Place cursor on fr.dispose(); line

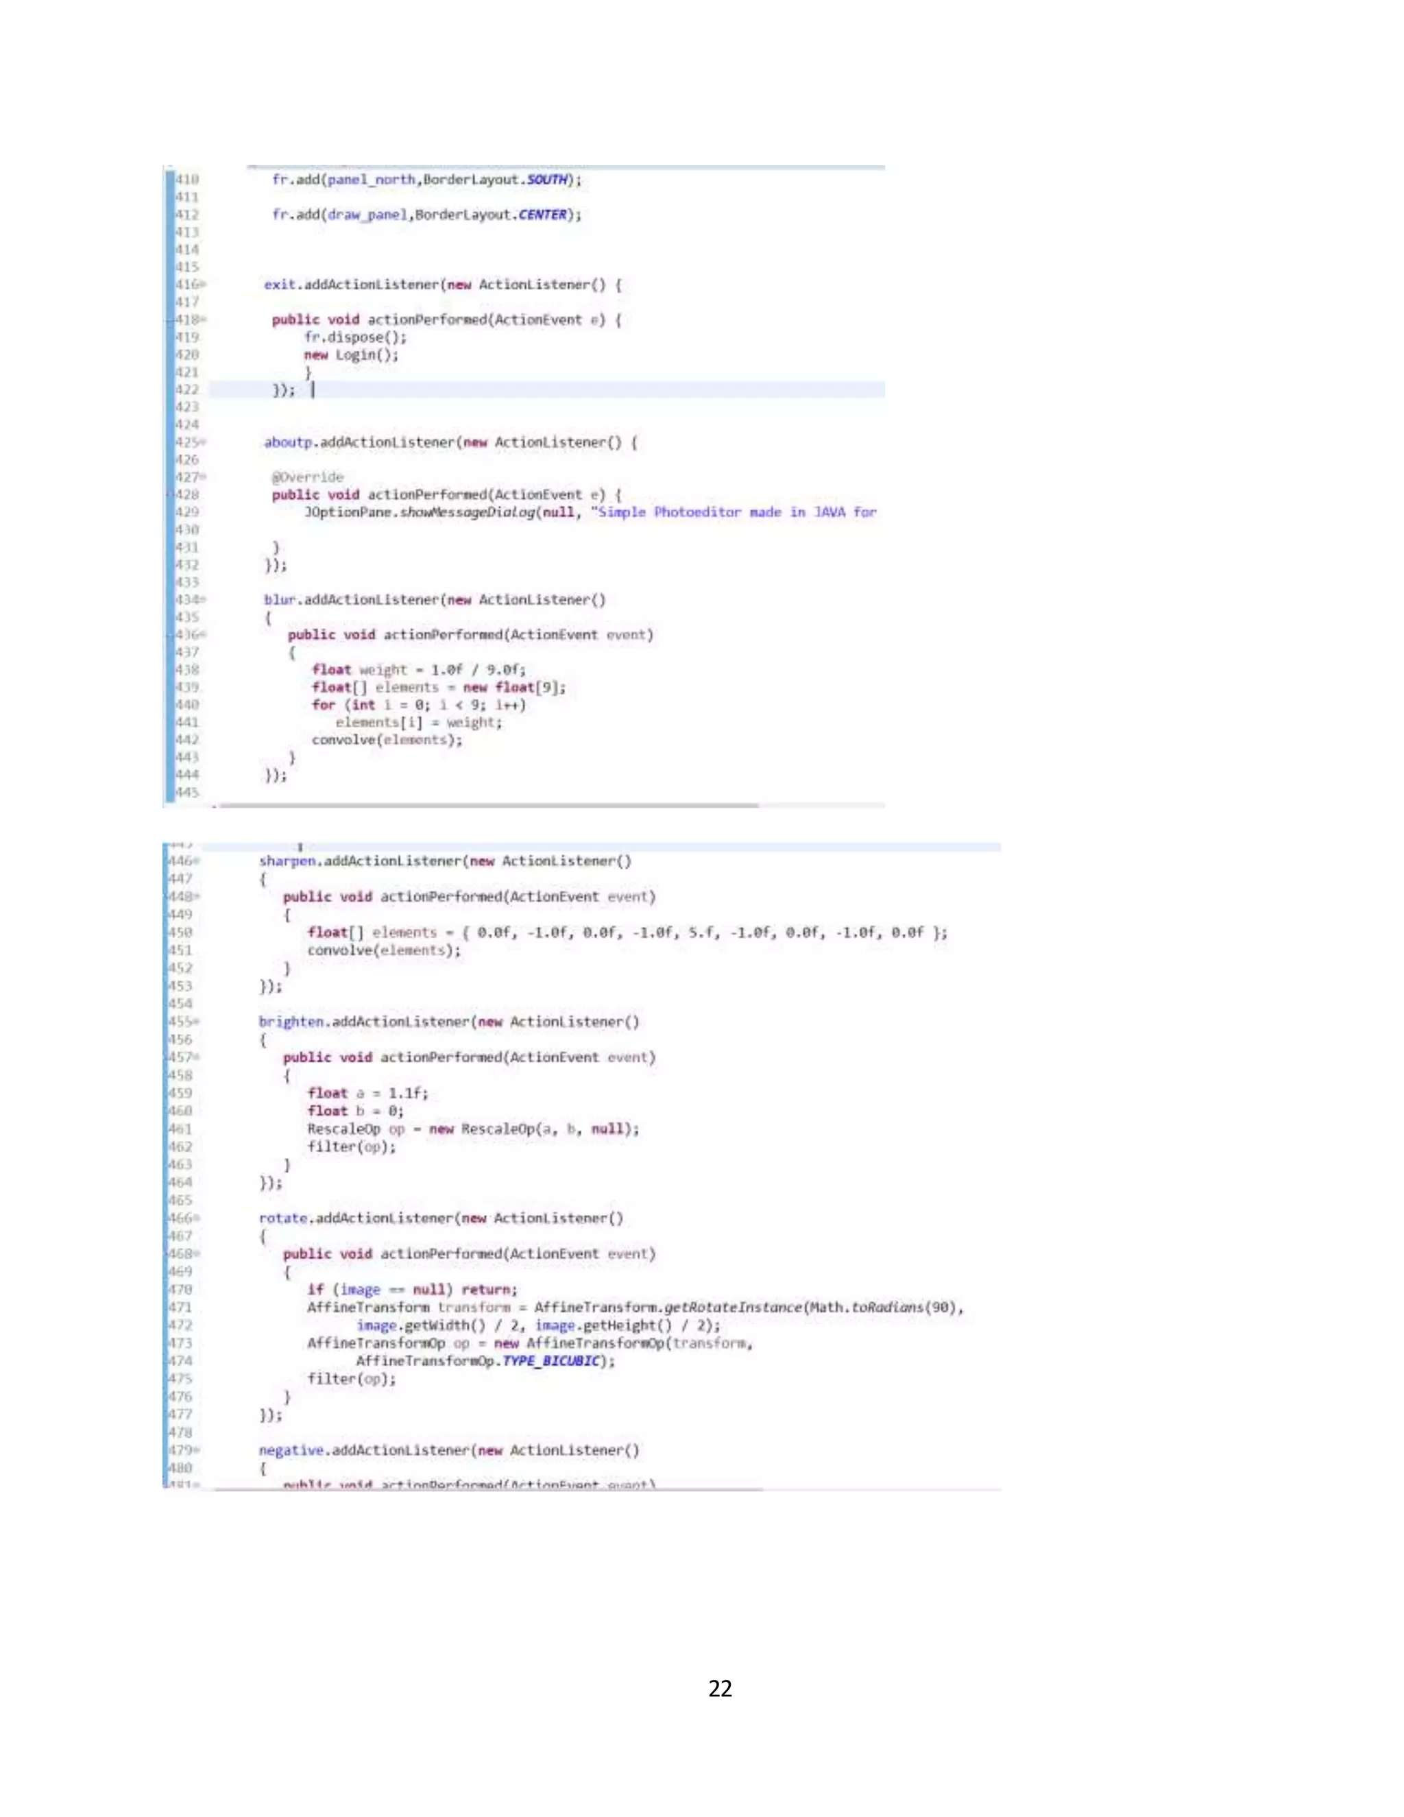click(x=355, y=337)
